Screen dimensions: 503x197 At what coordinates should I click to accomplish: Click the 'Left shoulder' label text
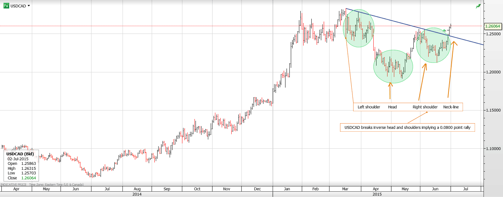(369, 107)
